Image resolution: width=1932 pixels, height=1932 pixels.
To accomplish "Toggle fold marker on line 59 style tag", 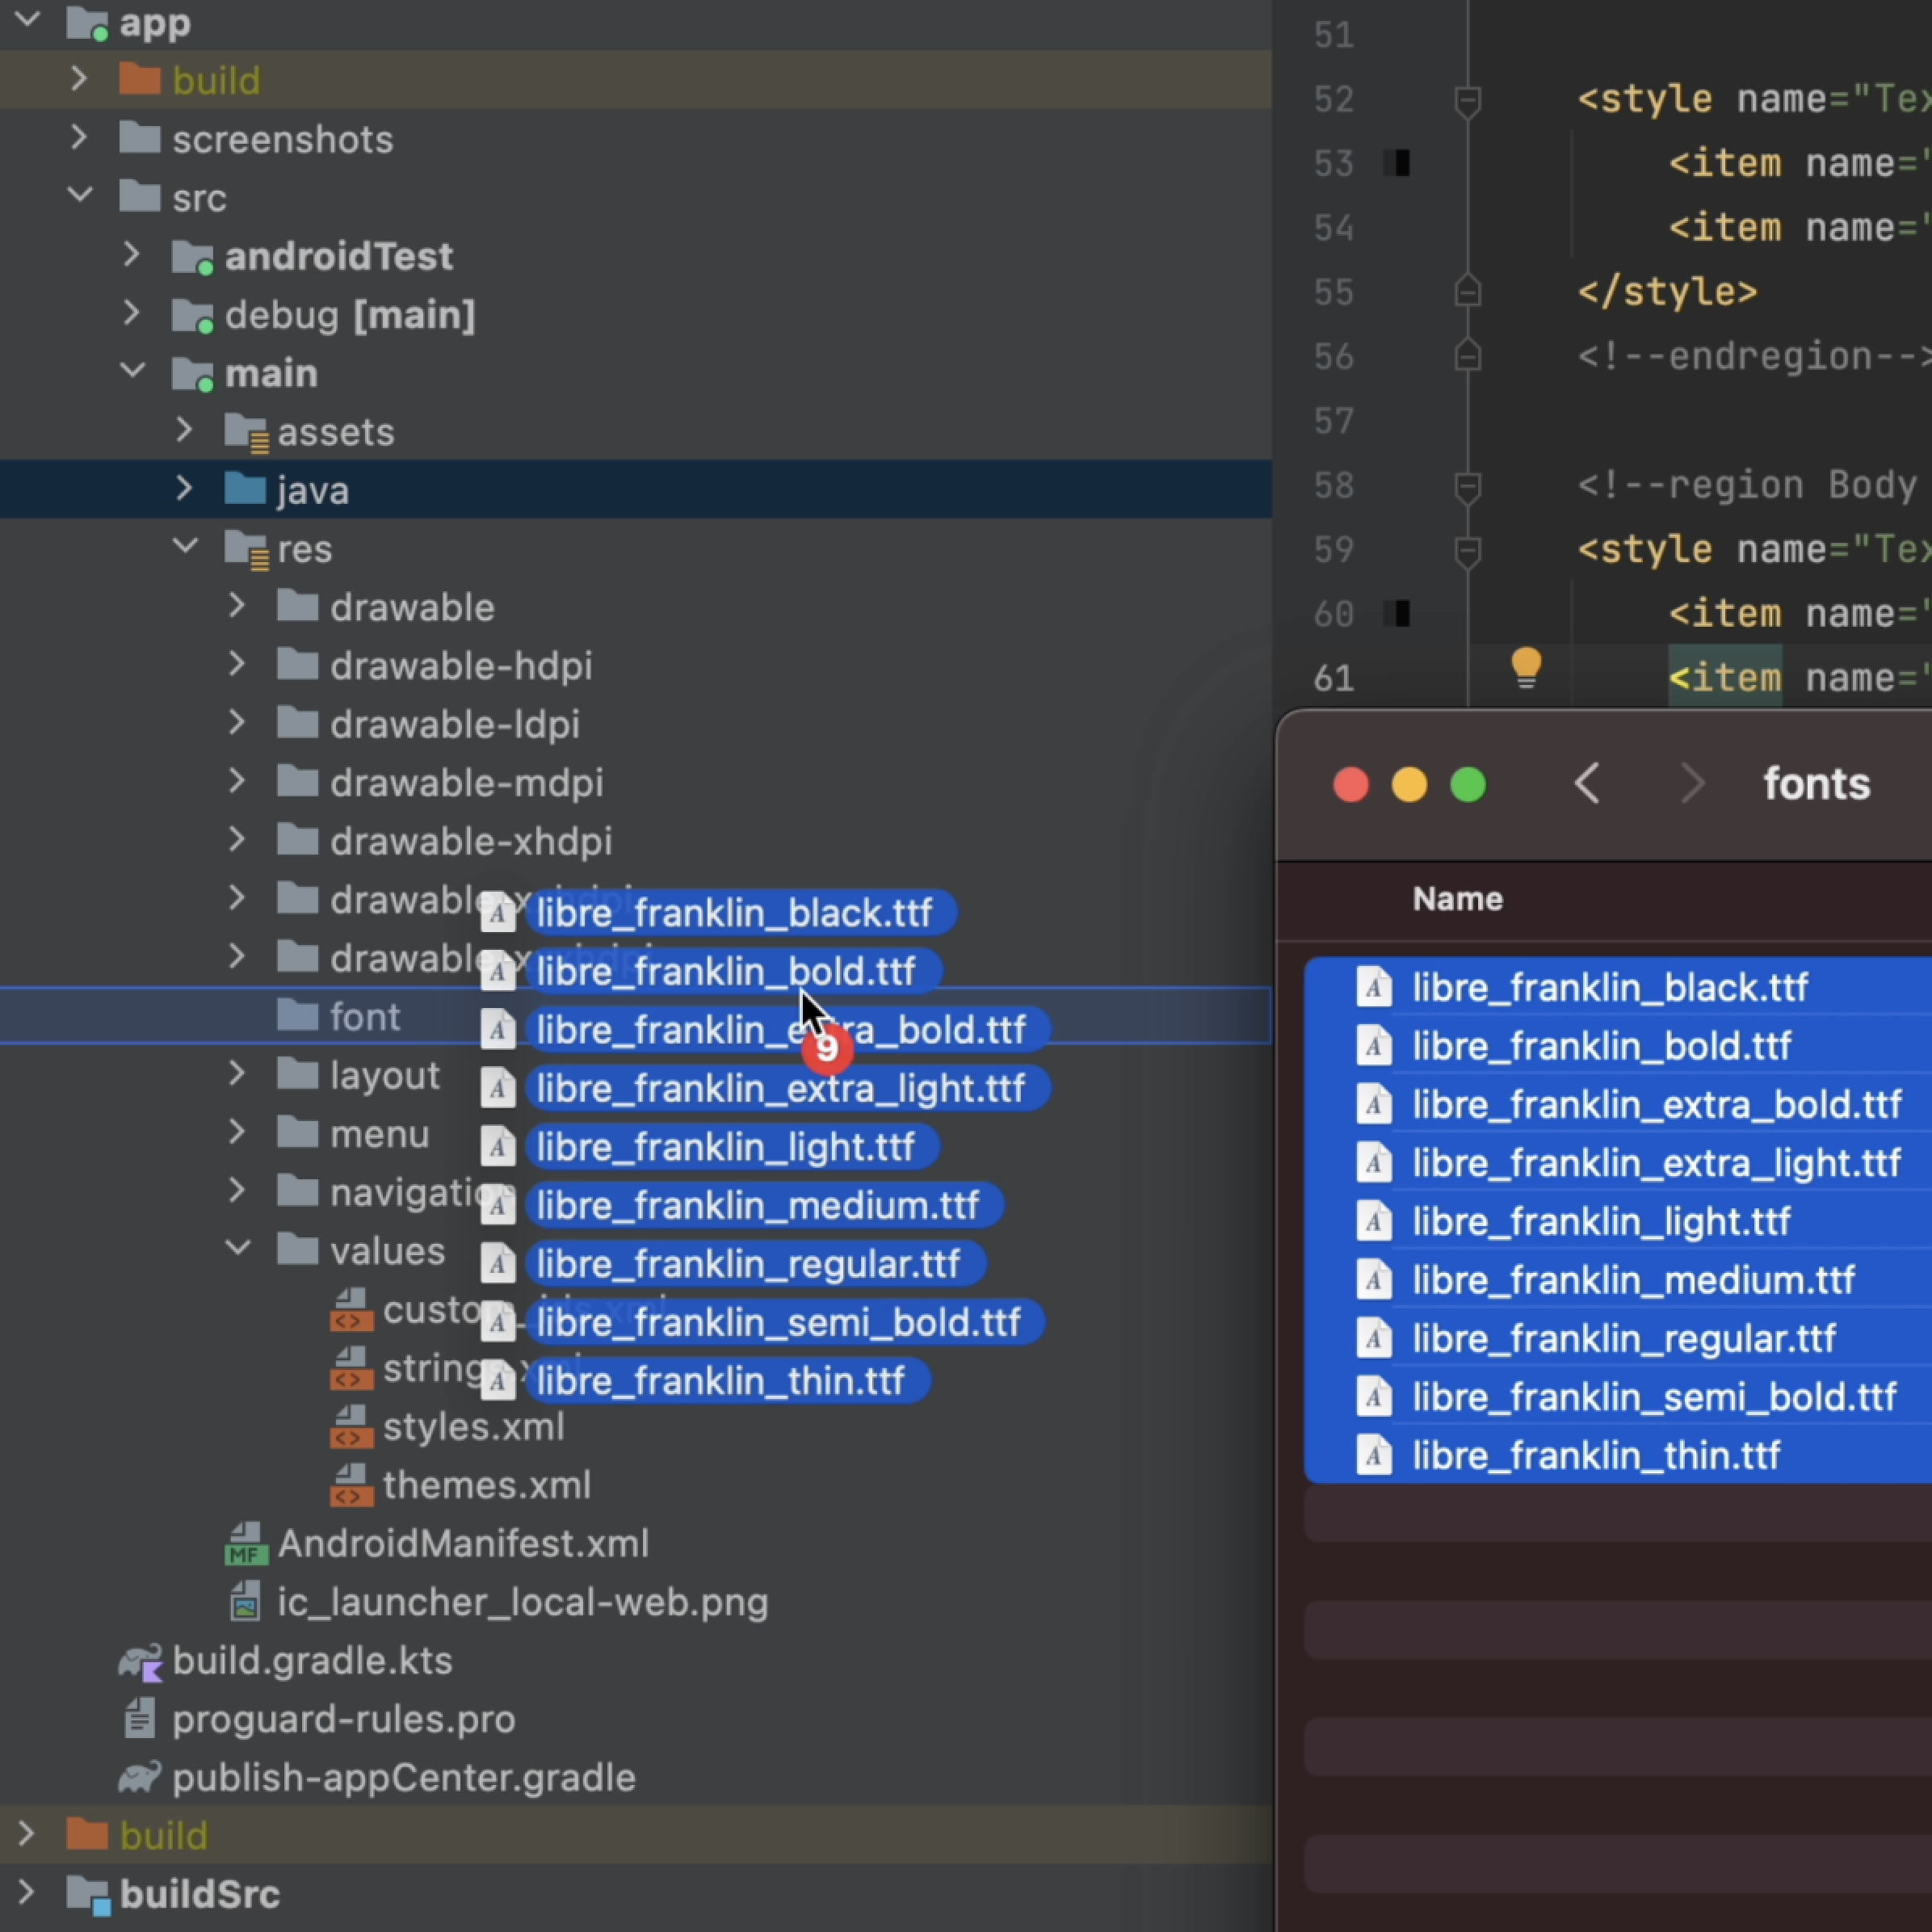I will click(x=1467, y=550).
